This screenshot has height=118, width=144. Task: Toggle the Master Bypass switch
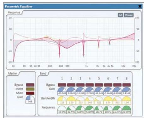(x=30, y=85)
